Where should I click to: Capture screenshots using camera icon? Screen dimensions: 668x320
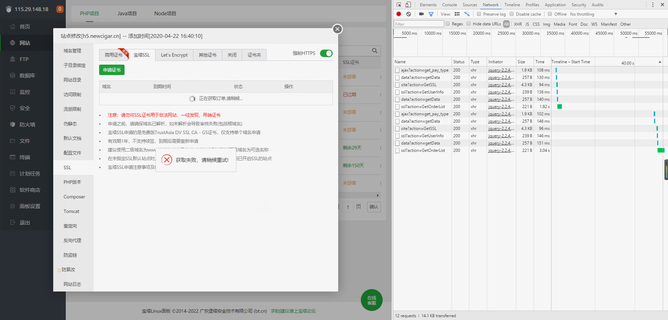421,14
